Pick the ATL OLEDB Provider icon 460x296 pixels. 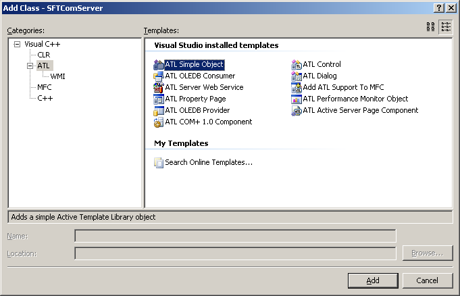pos(159,111)
